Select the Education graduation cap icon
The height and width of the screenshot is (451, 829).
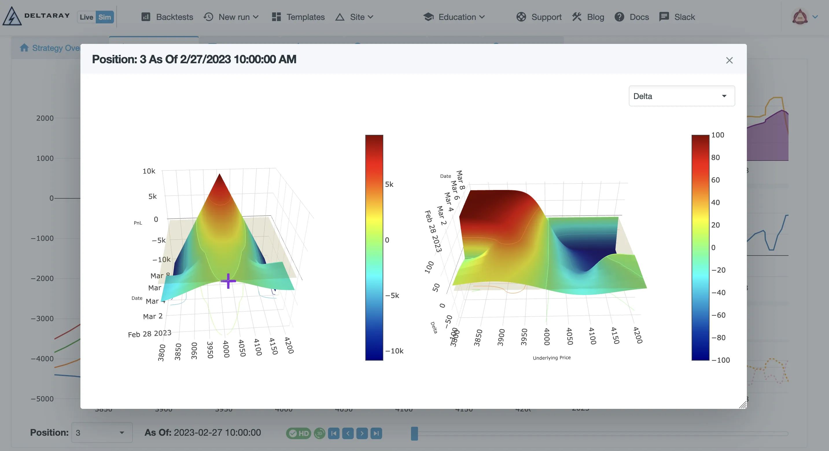[428, 17]
